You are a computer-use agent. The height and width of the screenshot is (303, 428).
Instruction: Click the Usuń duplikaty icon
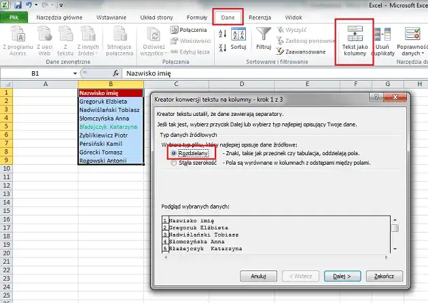(384, 35)
